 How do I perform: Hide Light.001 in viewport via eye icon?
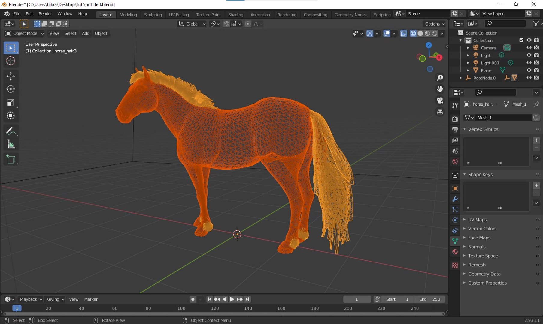click(529, 63)
